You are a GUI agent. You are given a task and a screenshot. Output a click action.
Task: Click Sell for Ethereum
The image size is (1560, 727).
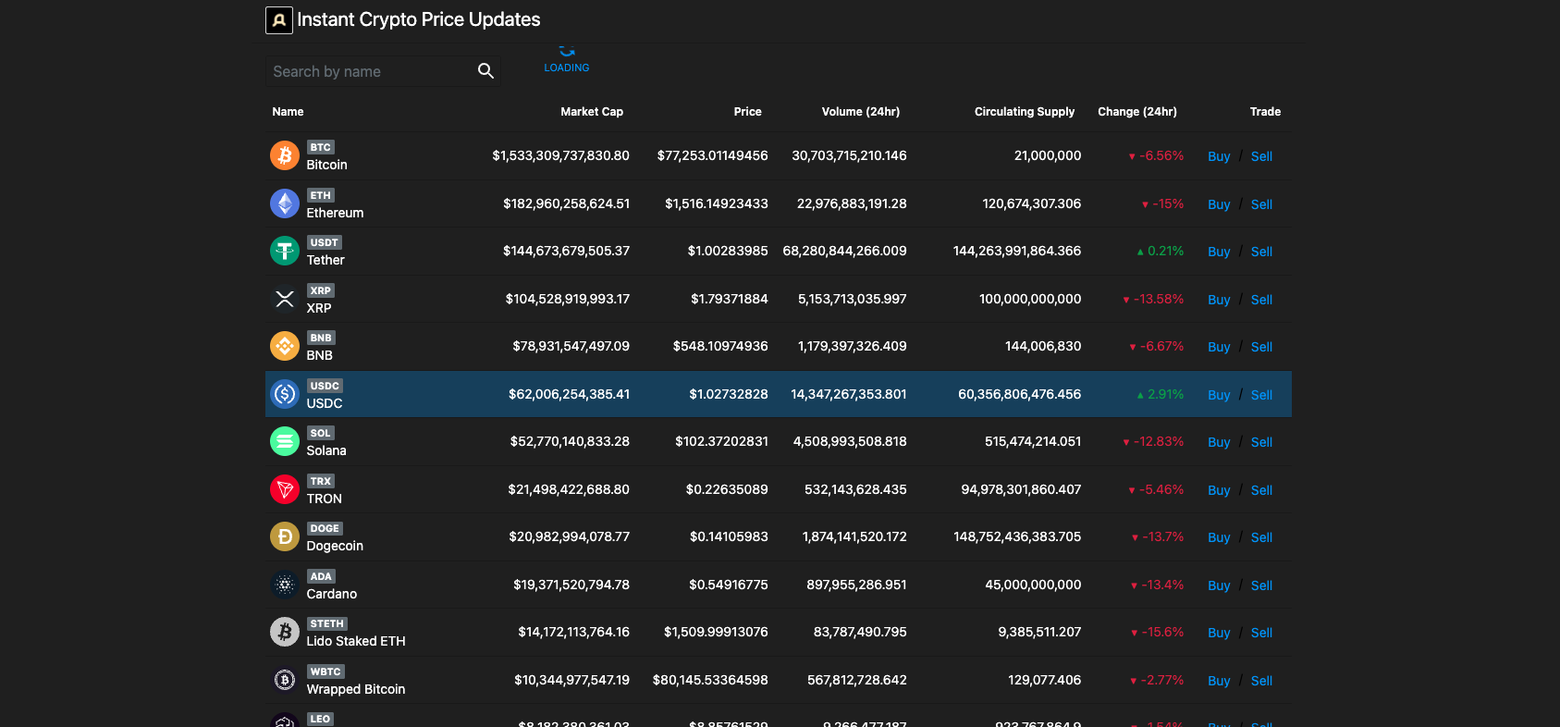pyautogui.click(x=1261, y=204)
